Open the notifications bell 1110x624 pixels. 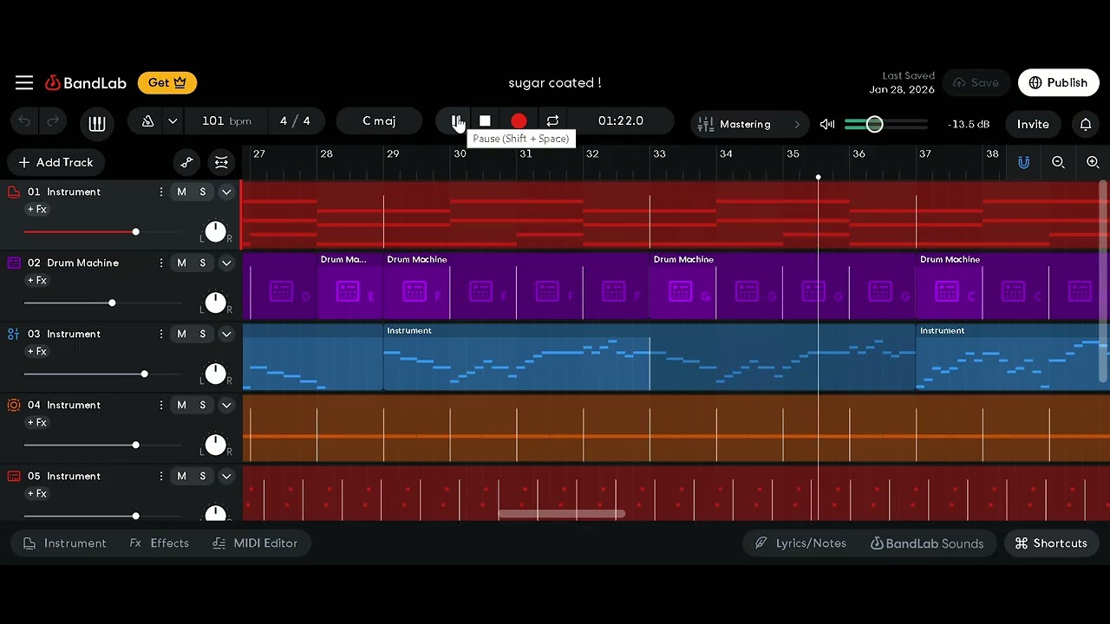coord(1086,124)
